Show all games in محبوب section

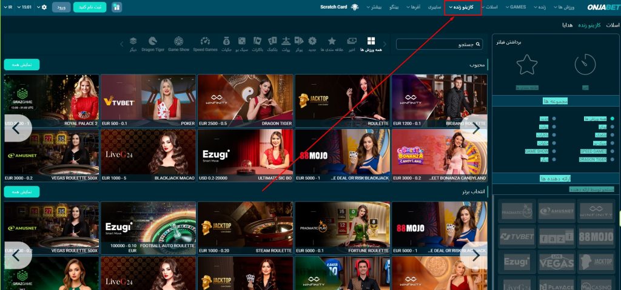22,65
